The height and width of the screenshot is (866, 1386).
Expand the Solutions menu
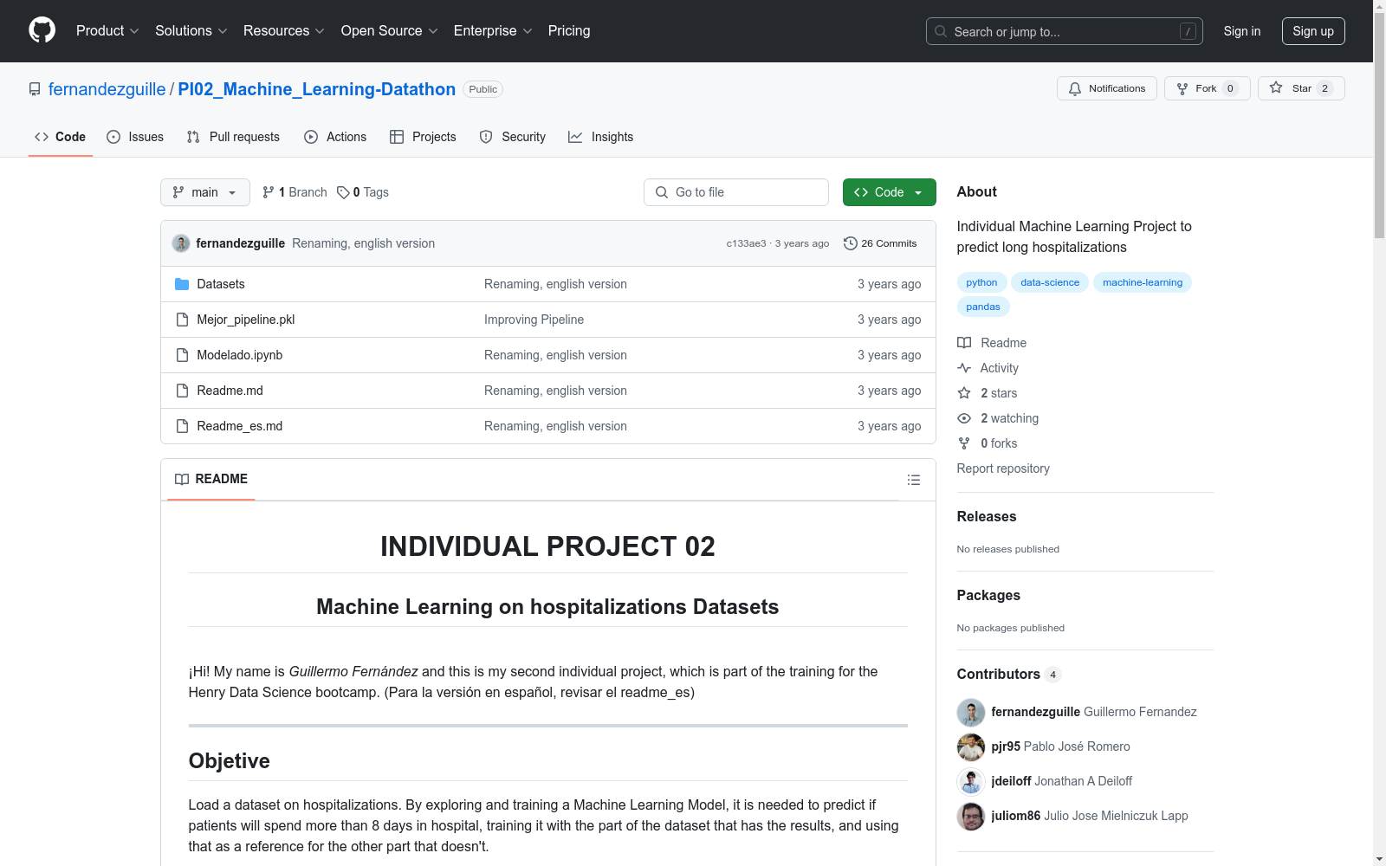191,31
